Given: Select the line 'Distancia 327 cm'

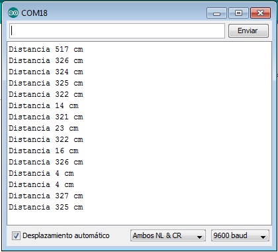Looking at the screenshot, I should [x=46, y=196].
